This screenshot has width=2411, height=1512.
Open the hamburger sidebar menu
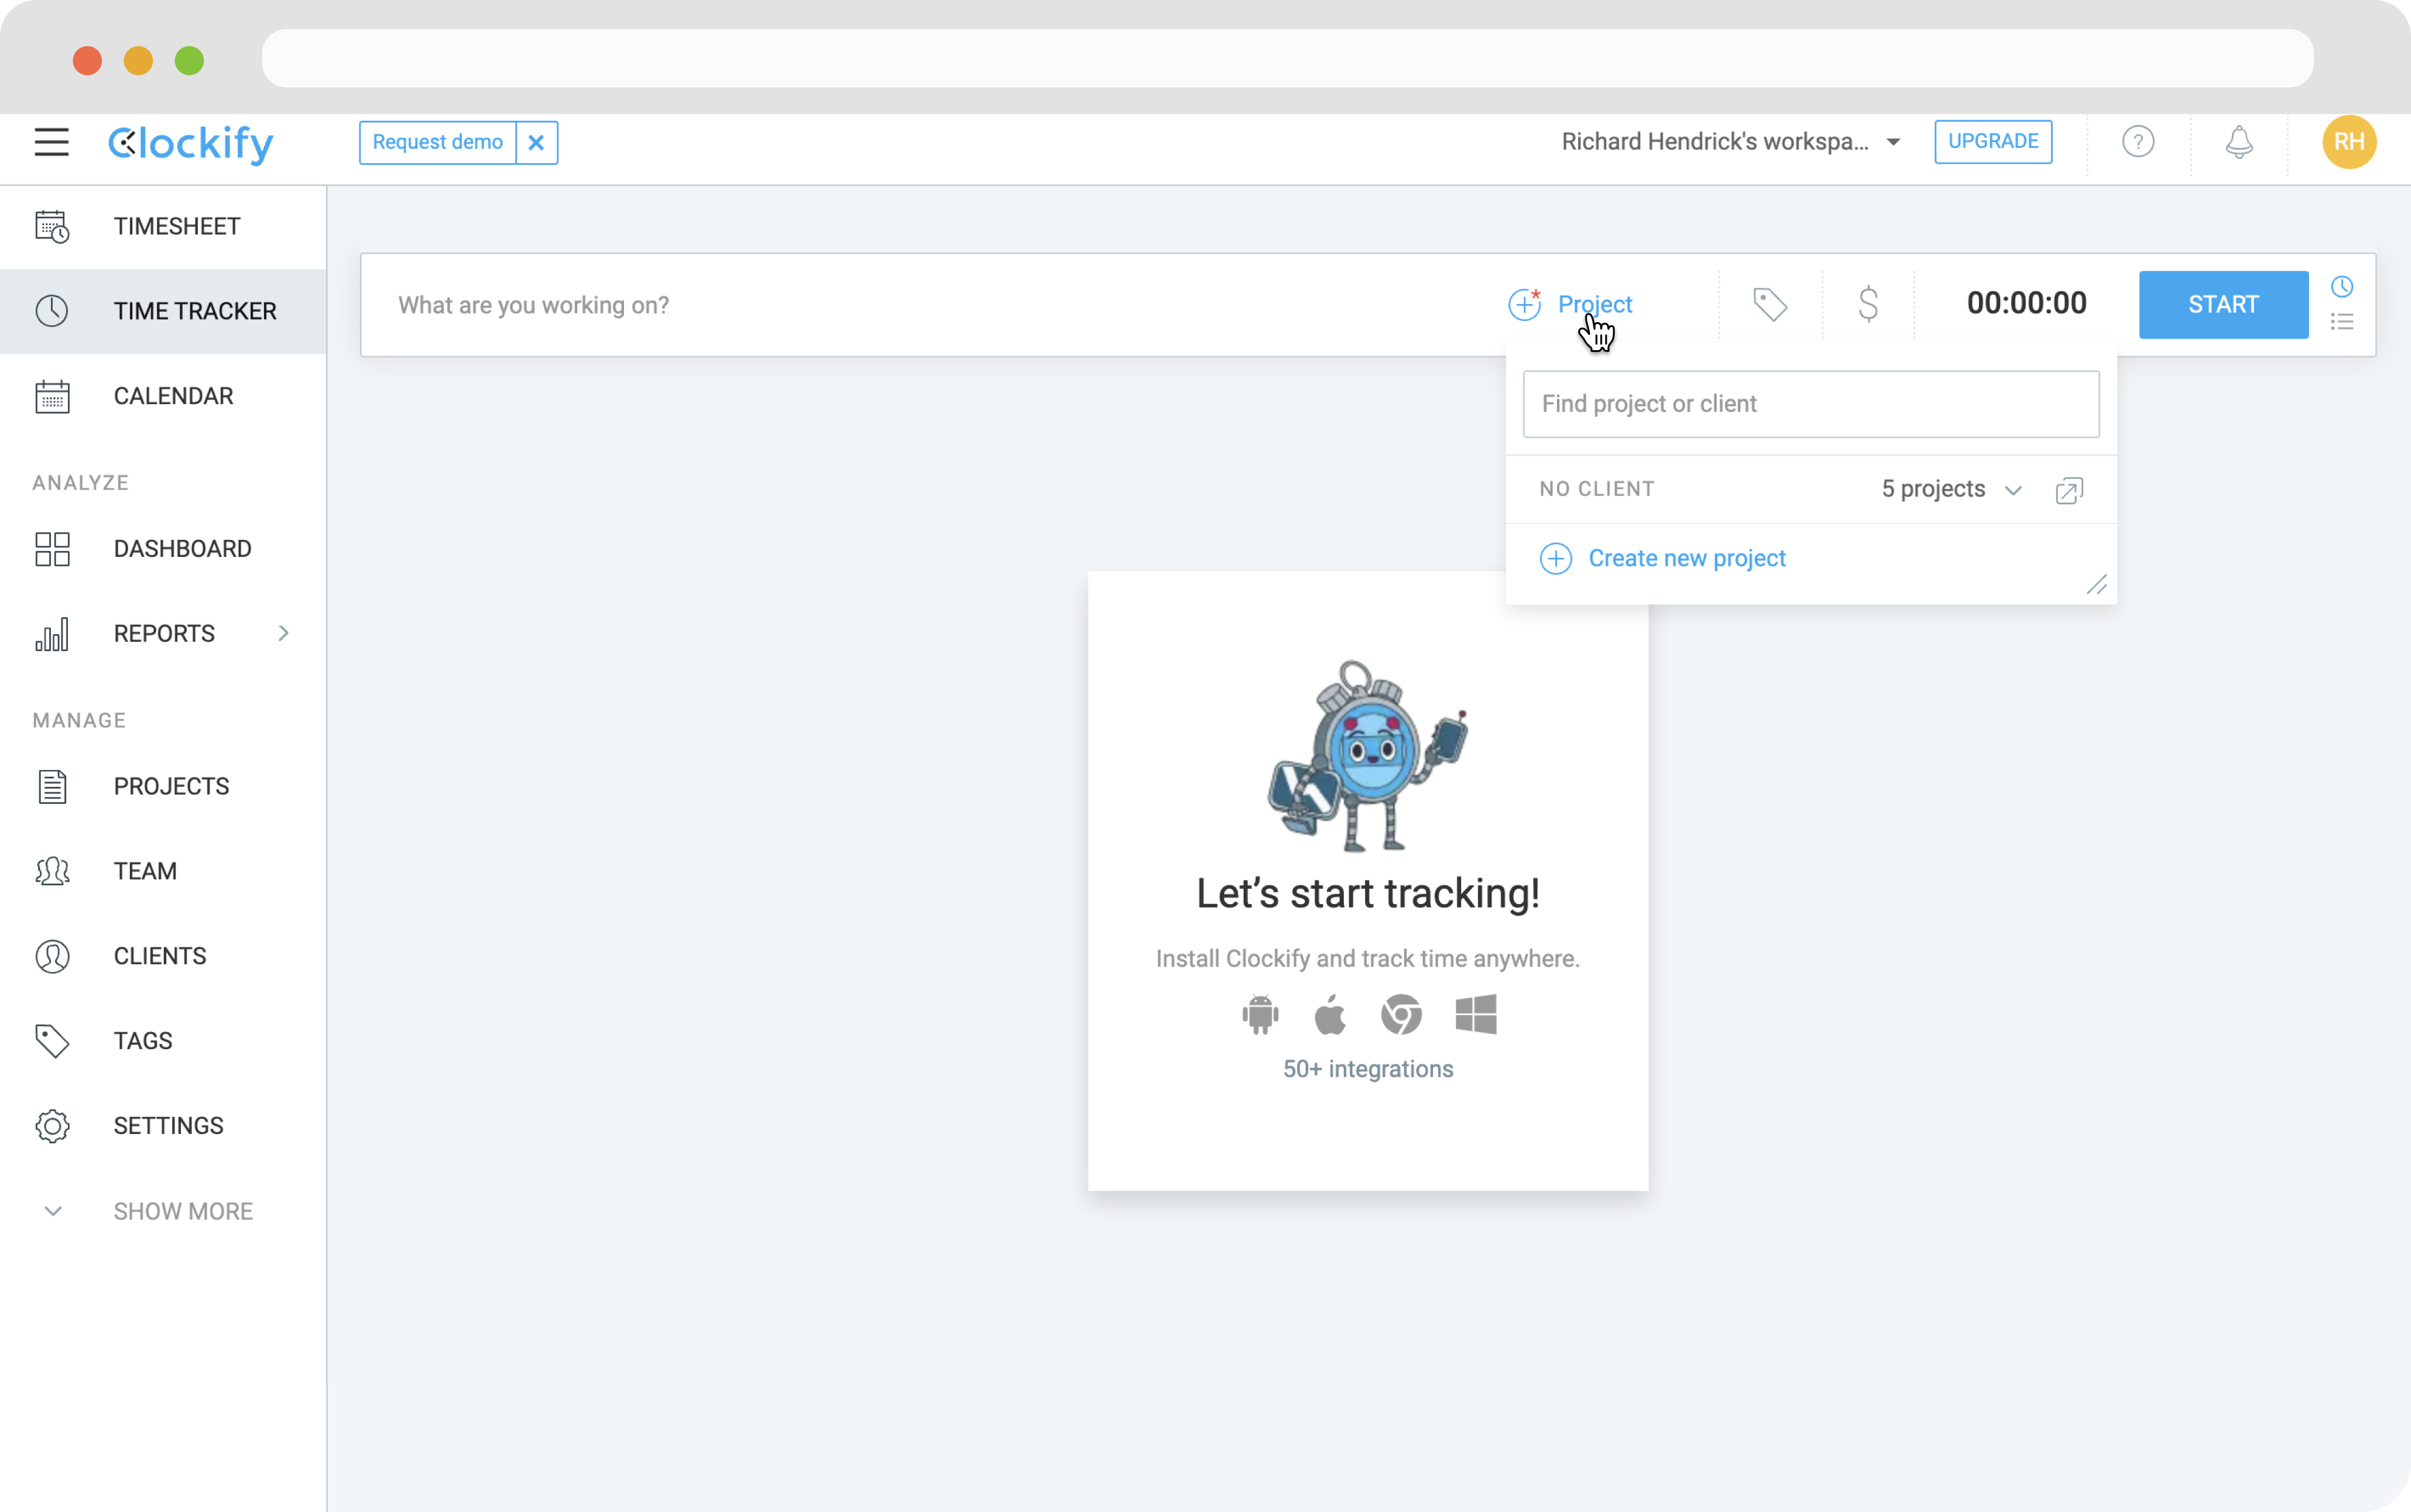[x=51, y=142]
